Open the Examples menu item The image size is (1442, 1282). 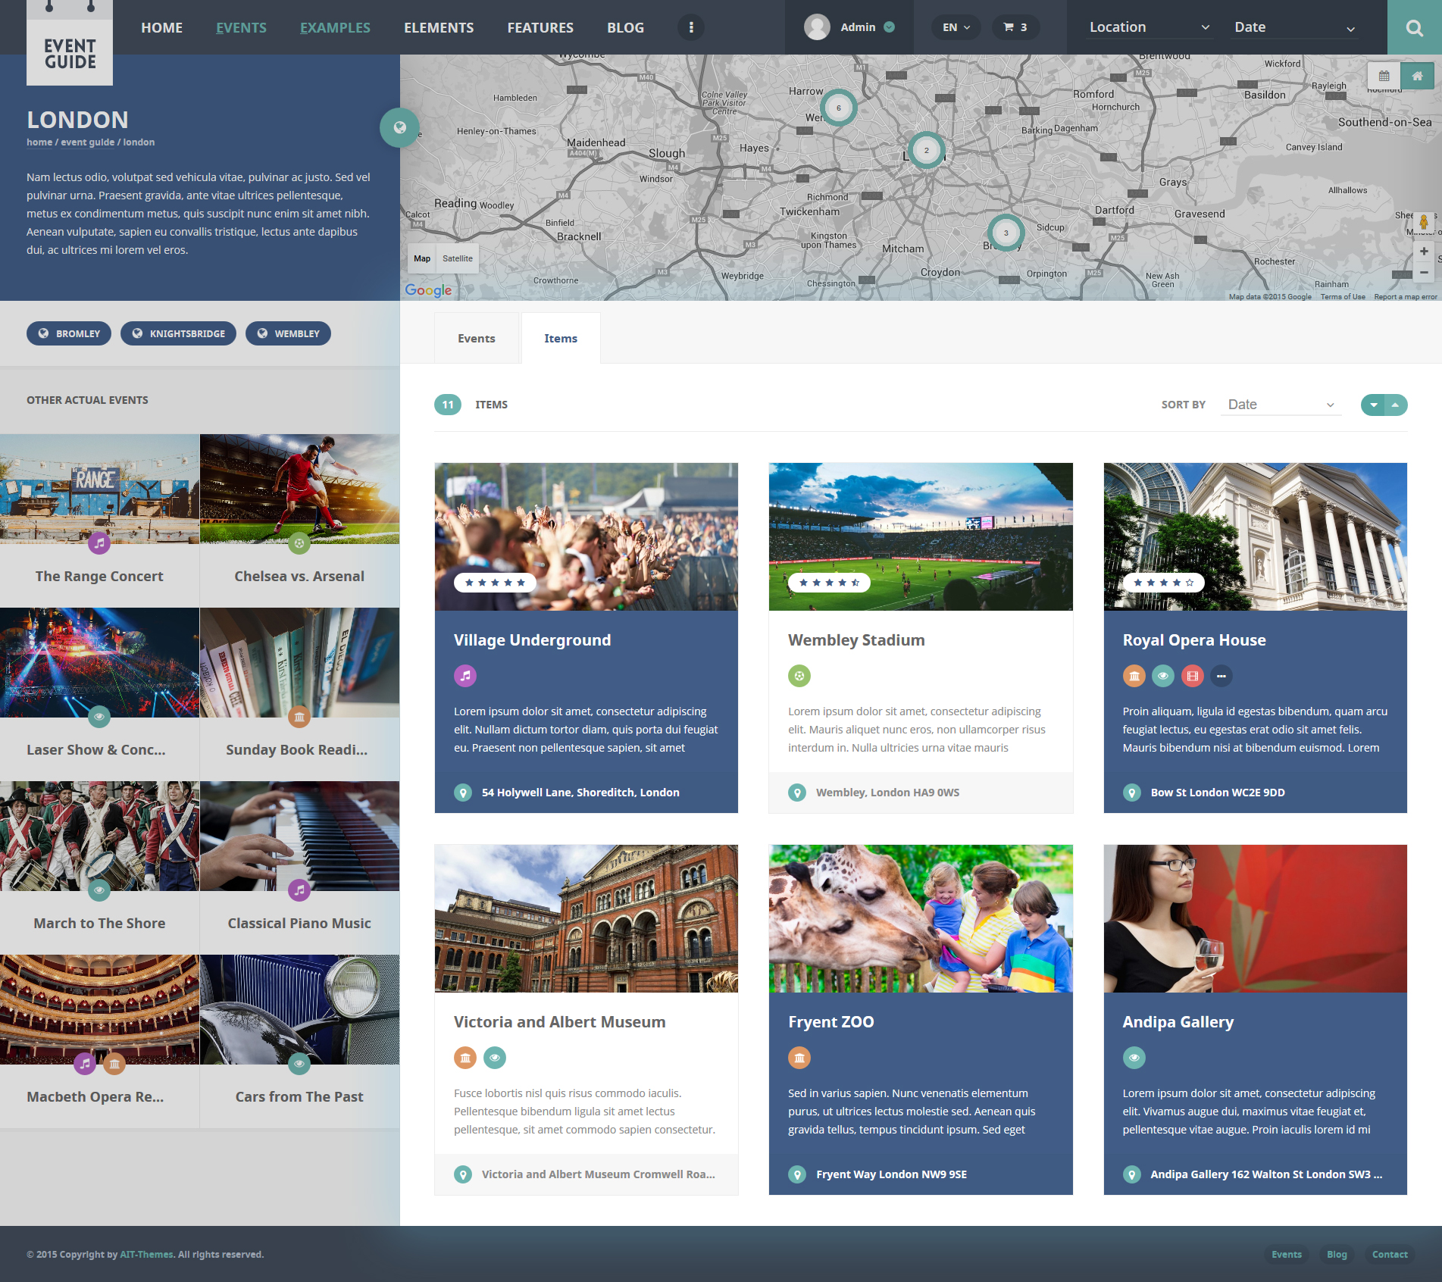[335, 28]
